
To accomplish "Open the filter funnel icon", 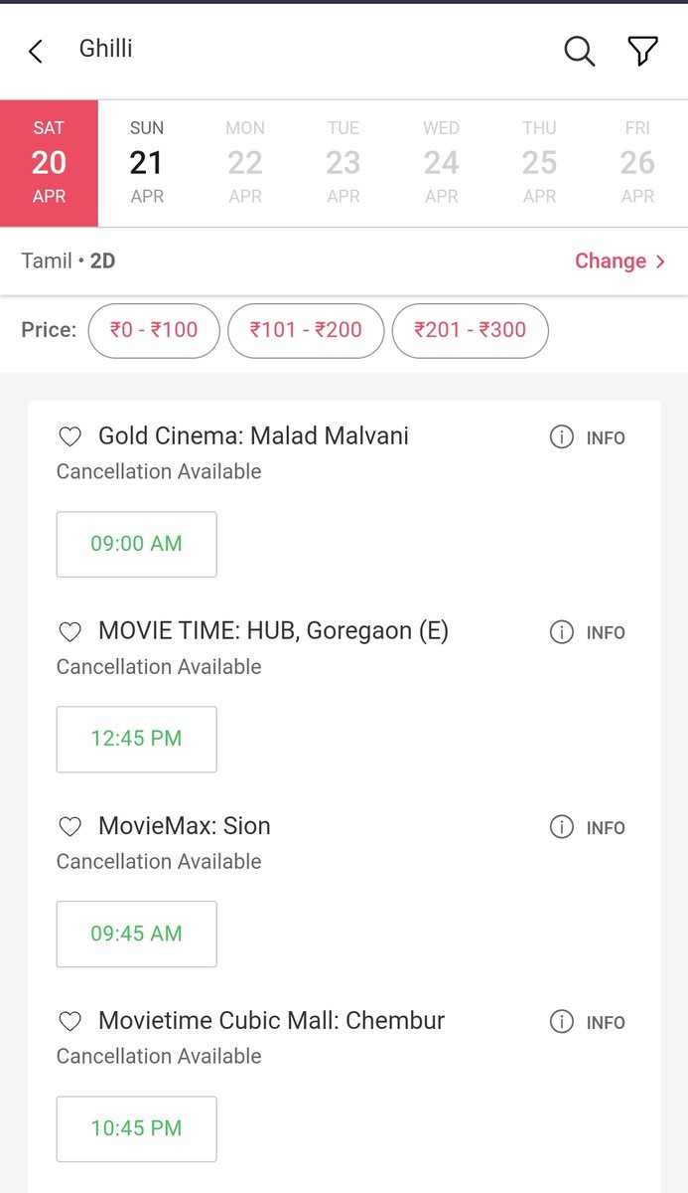I will [642, 52].
